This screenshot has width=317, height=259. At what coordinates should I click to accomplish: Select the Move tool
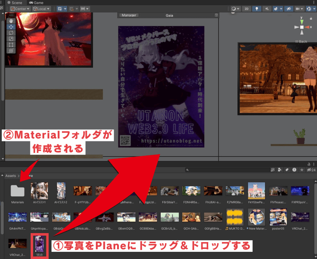(11, 27)
